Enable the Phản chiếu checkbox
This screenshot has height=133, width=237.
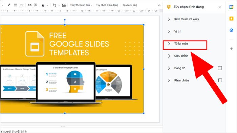point(220,80)
